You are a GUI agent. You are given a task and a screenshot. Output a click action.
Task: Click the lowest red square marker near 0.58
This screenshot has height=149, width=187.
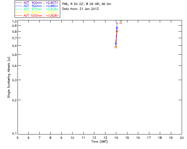click(116, 47)
